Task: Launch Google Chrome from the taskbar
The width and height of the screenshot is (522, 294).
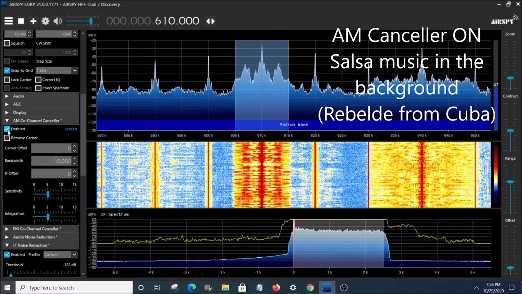Action: (x=310, y=287)
